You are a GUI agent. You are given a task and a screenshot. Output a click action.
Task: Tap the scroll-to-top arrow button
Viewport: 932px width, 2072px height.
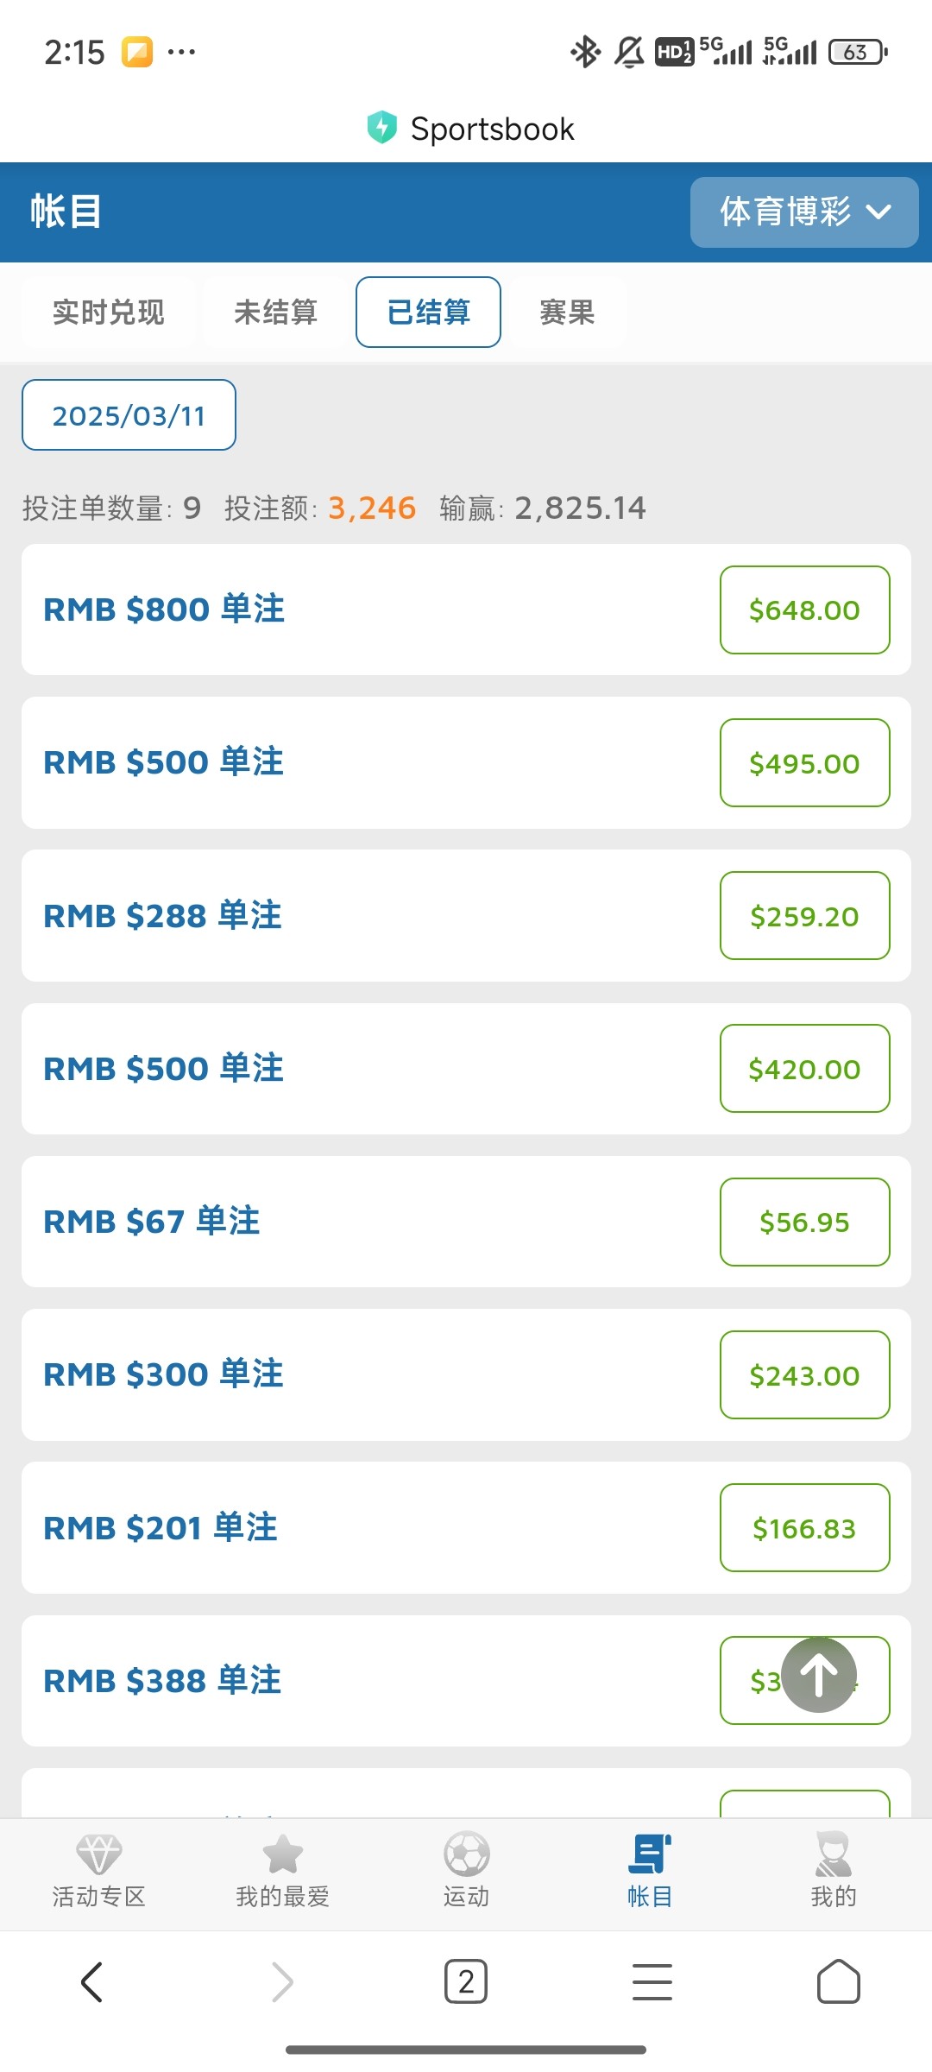pyautogui.click(x=818, y=1674)
